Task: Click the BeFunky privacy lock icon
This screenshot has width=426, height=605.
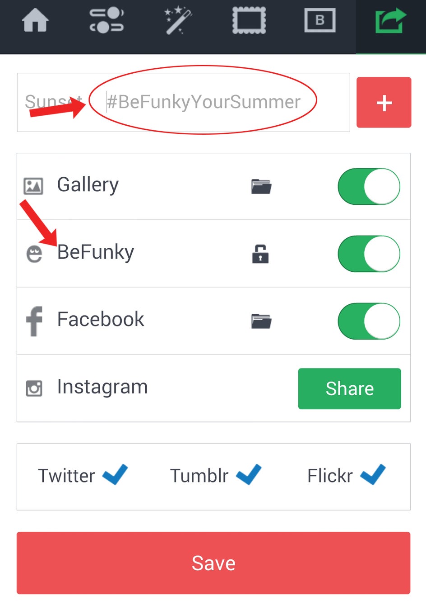Action: pyautogui.click(x=260, y=254)
